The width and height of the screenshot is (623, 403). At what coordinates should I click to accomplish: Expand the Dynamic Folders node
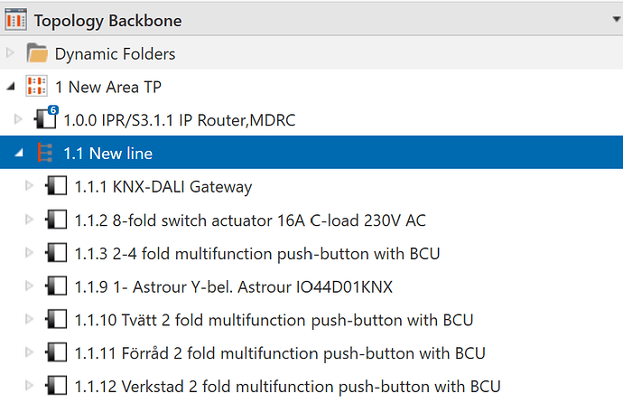[x=11, y=54]
